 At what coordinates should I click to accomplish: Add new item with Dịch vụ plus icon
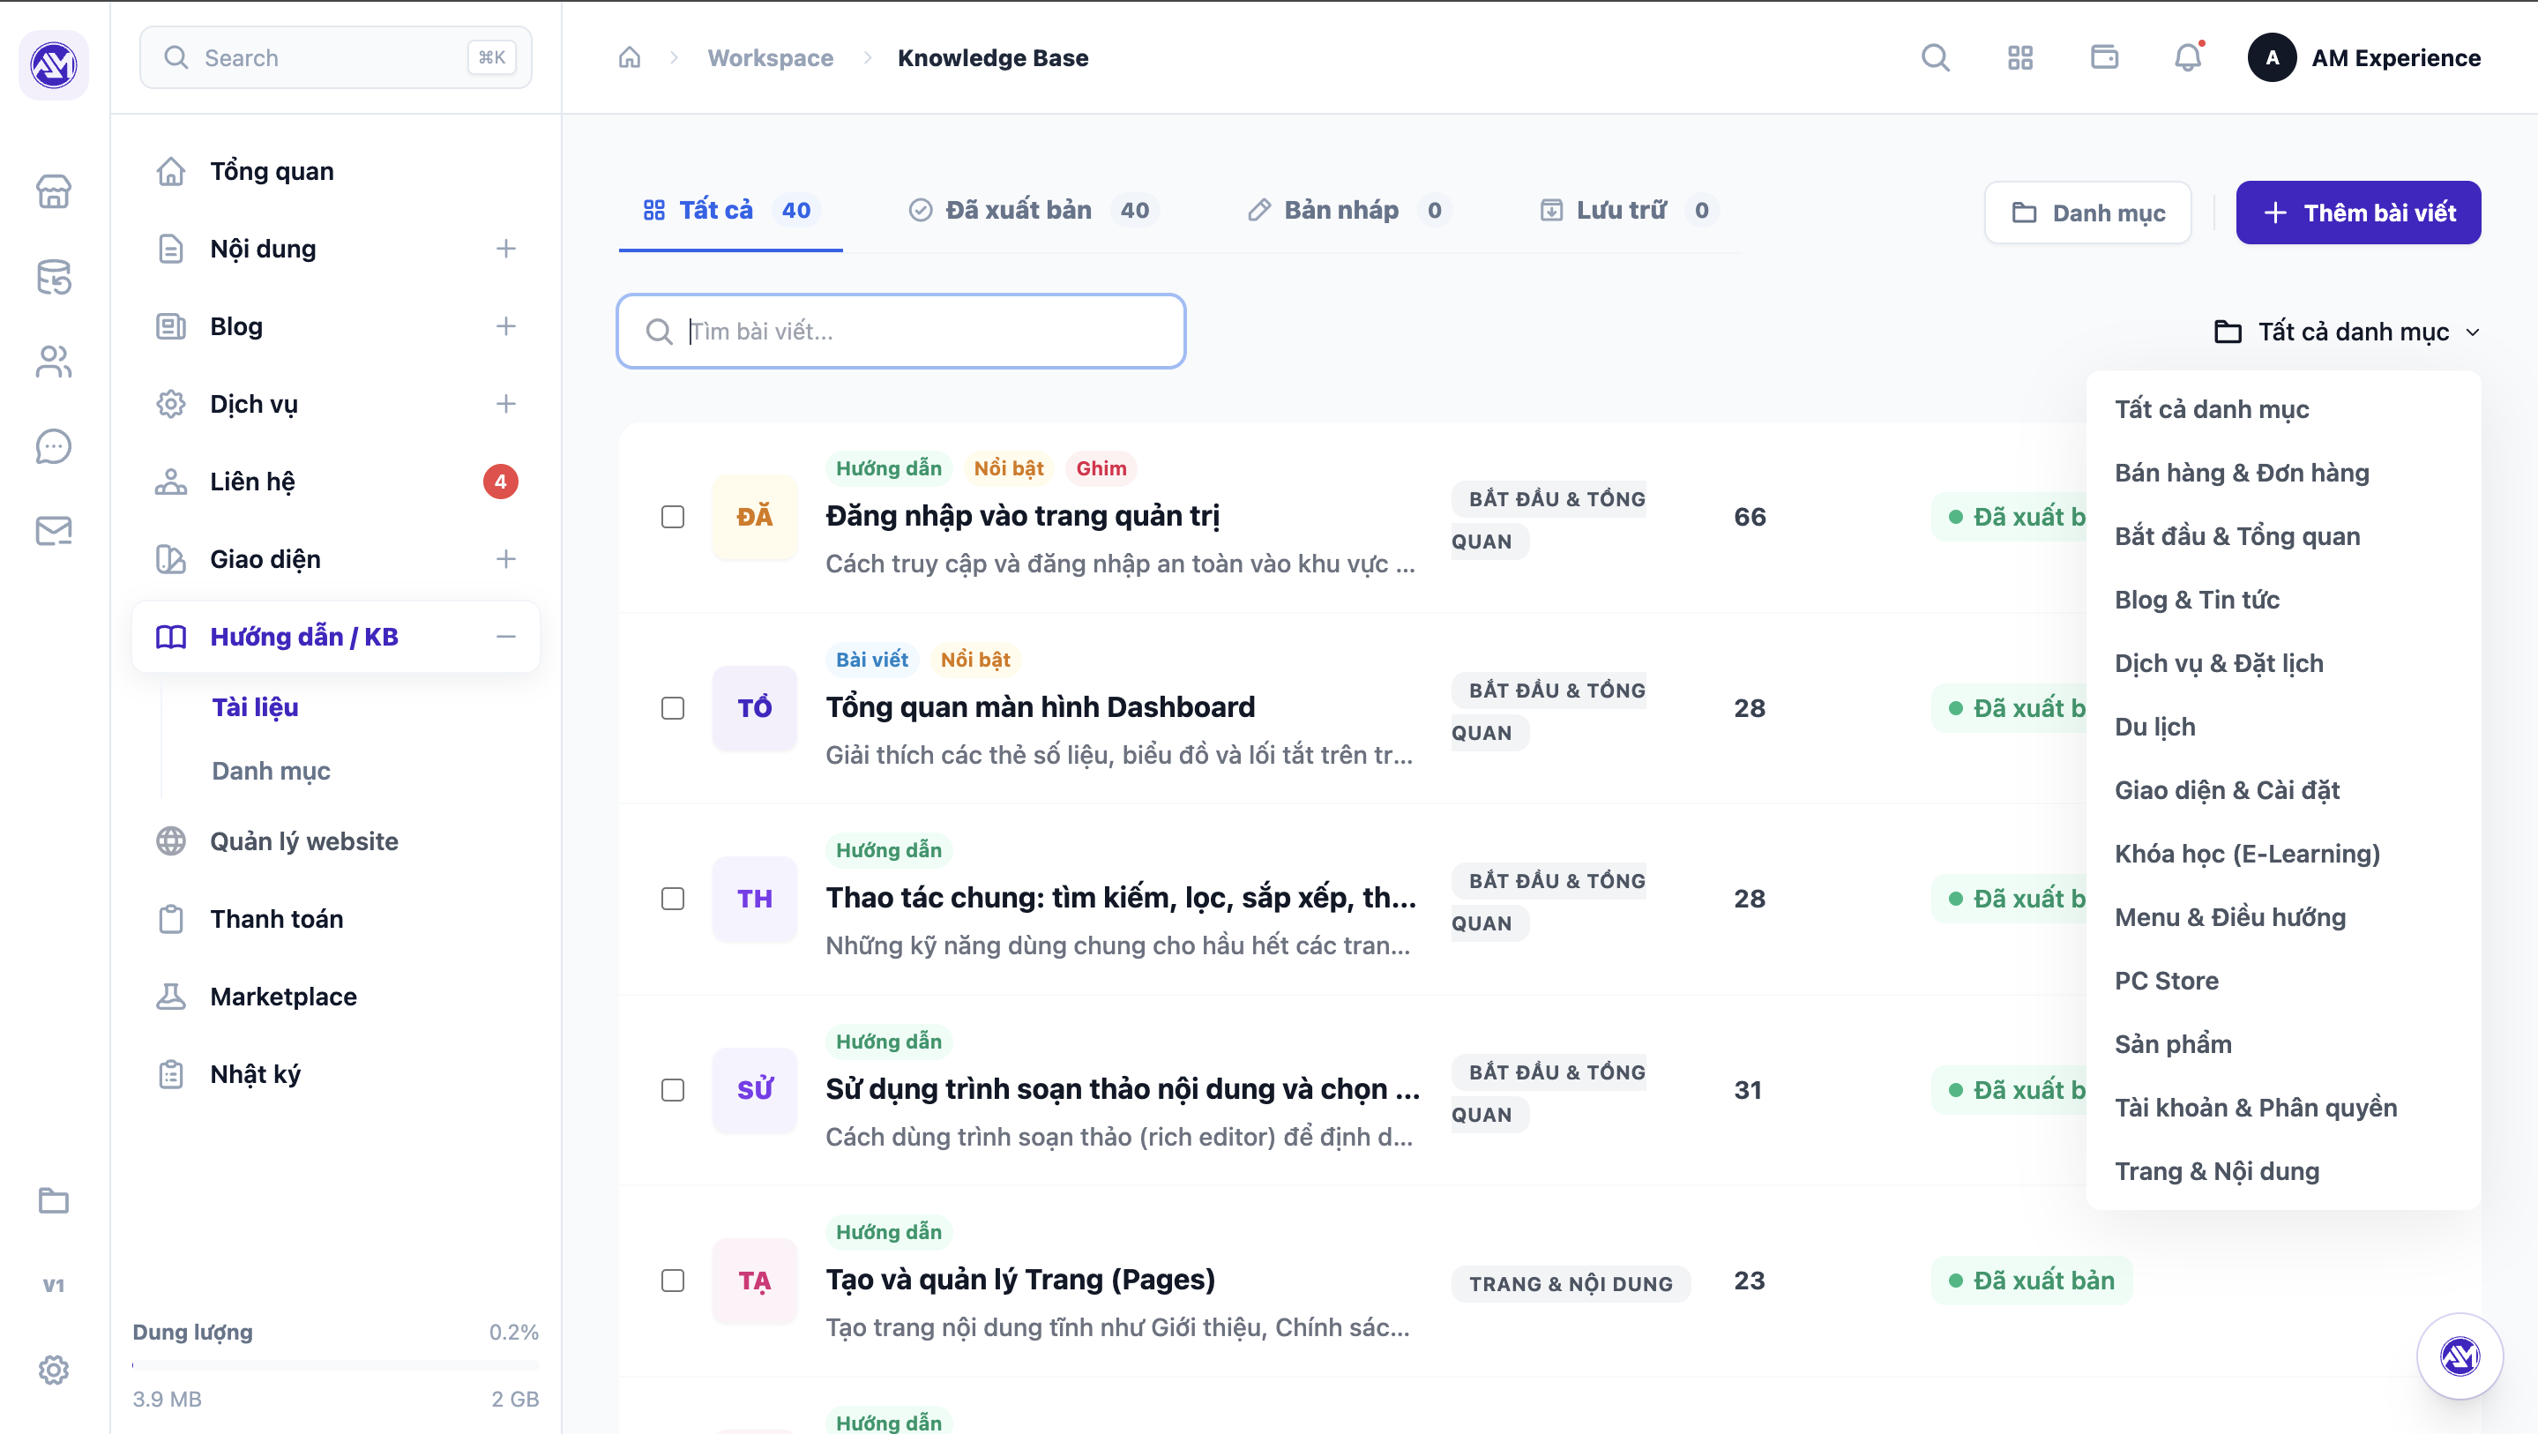click(x=506, y=404)
